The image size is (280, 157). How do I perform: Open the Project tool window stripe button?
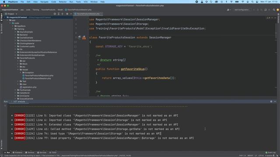click(x=1, y=17)
